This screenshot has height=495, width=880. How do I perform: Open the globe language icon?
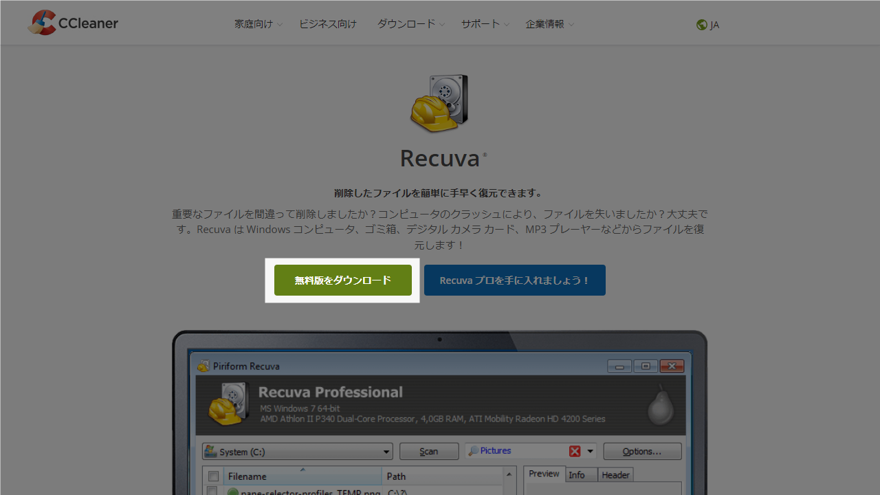(x=702, y=25)
